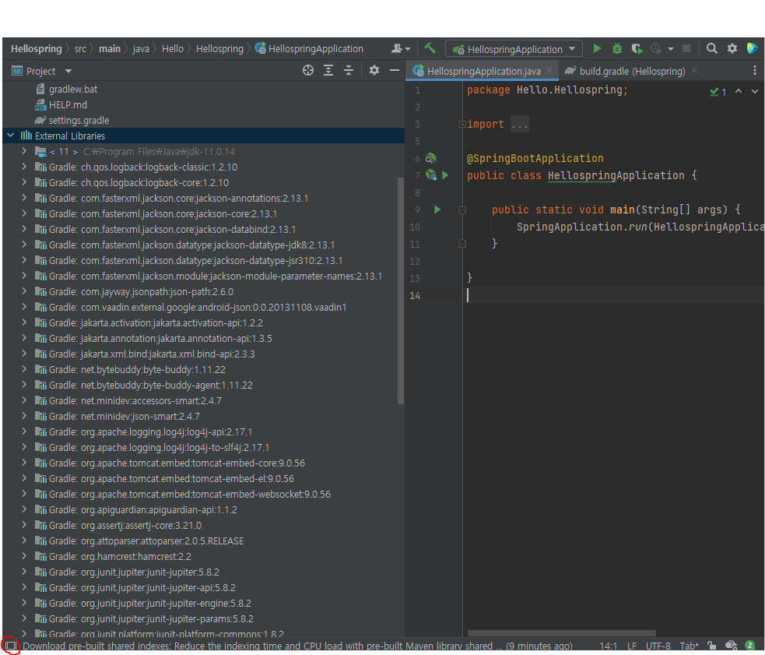765x655 pixels.
Task: Click the Project panel vertical scrollbar
Action: tap(401, 291)
